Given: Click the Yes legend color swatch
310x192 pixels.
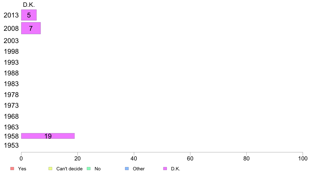Looking at the screenshot, I should [12, 169].
